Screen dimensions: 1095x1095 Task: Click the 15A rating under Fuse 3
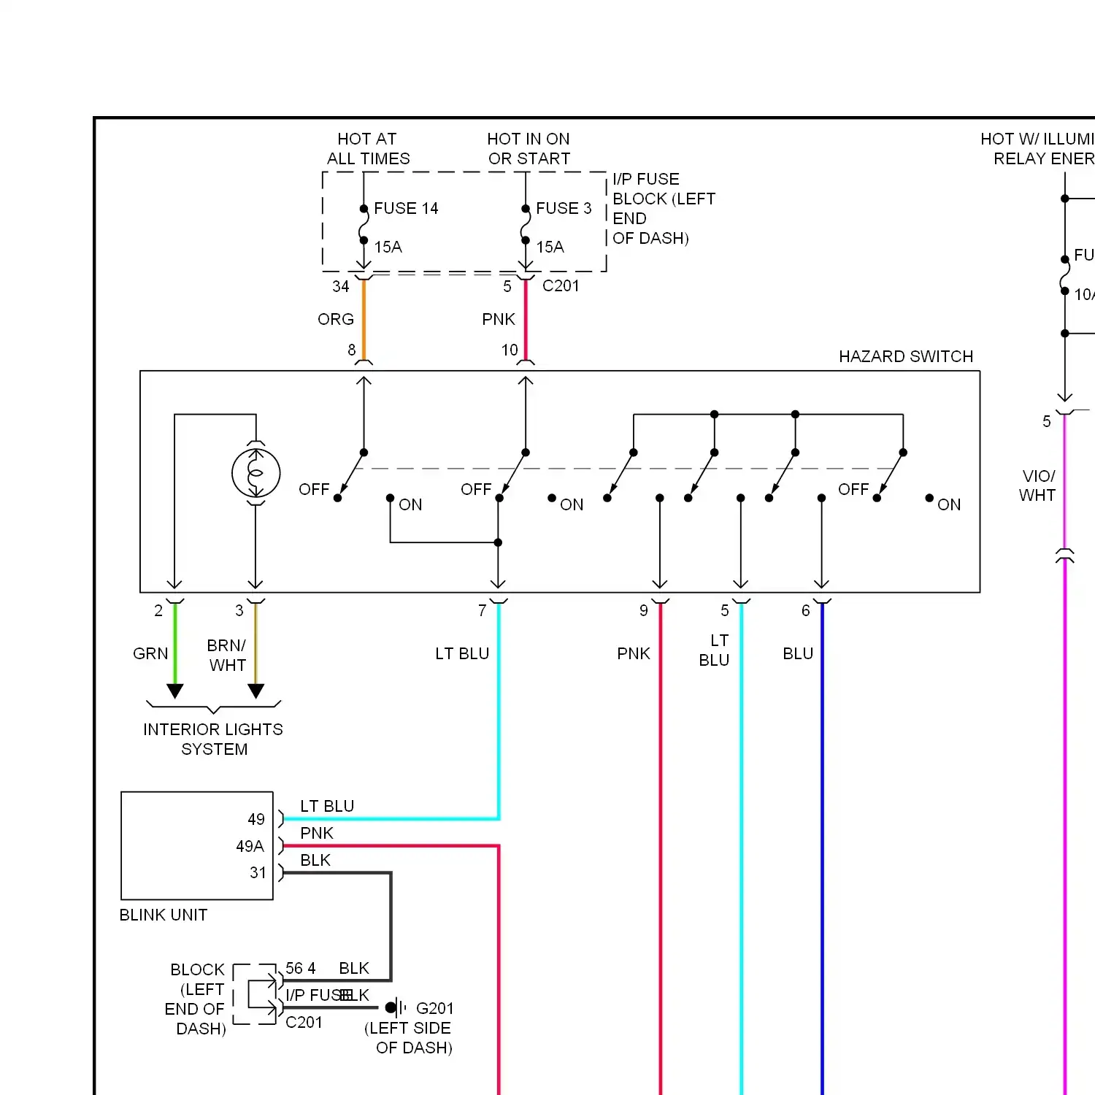[550, 247]
